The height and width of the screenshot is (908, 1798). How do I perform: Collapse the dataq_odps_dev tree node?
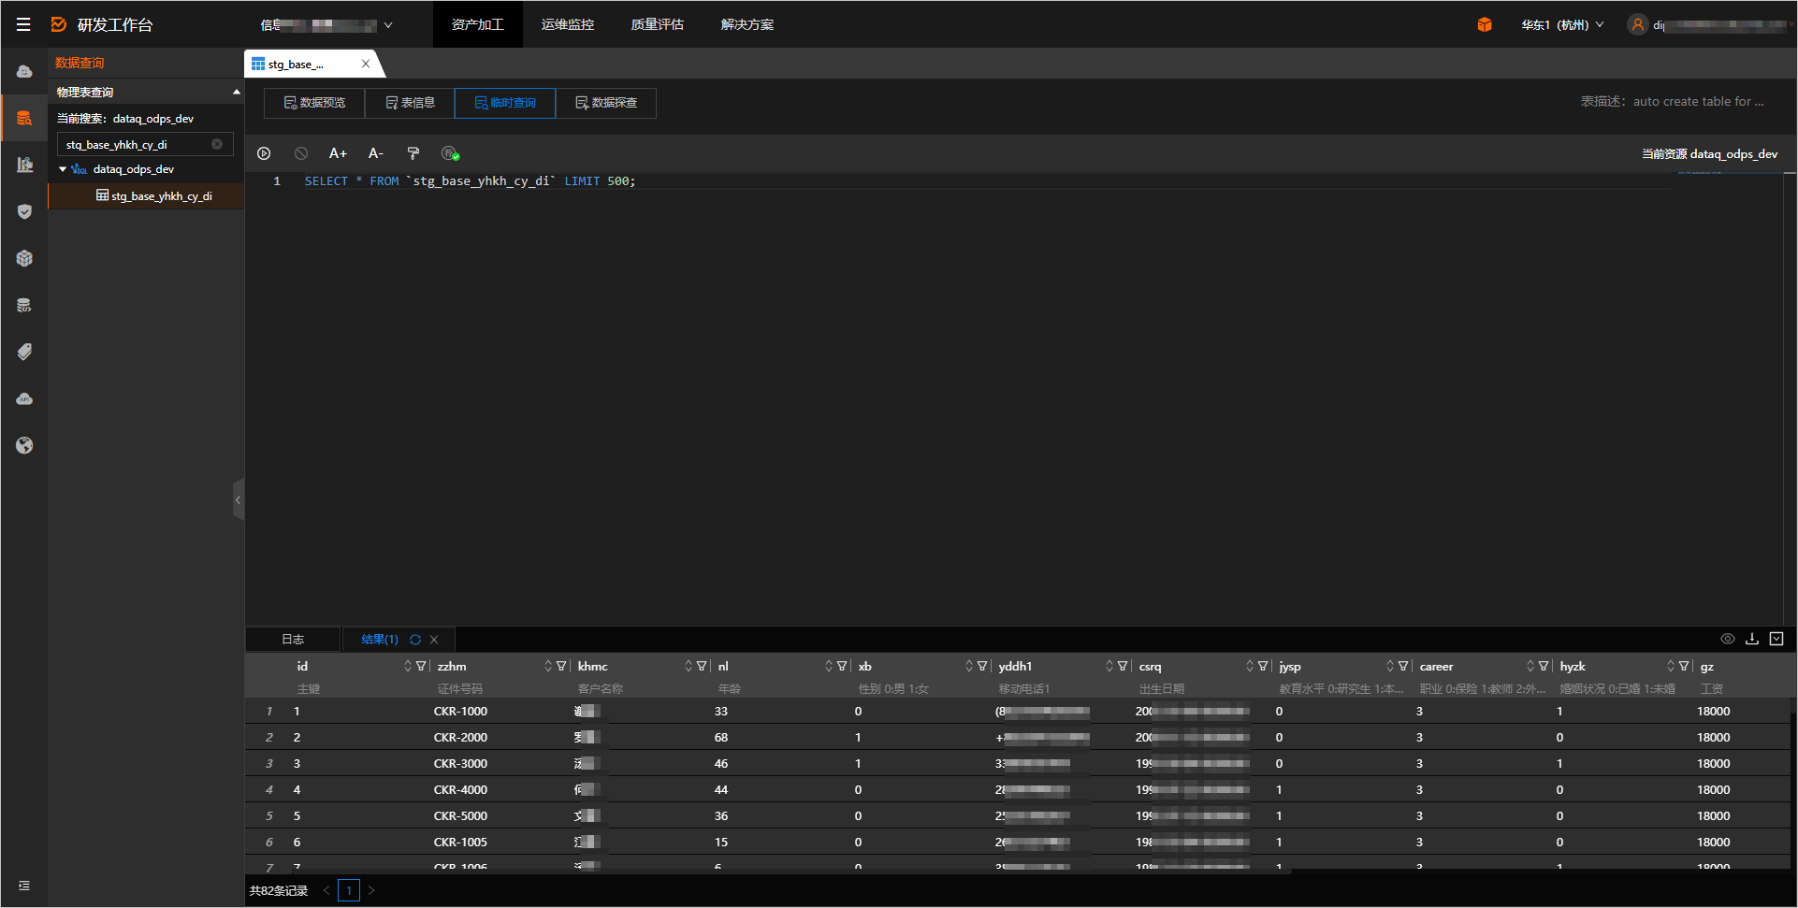pos(63,169)
